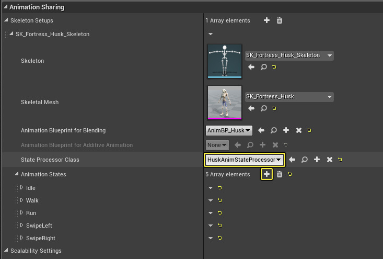Image resolution: width=383 pixels, height=259 pixels.
Task: Clear the State Processor Class value
Action: pos(330,160)
